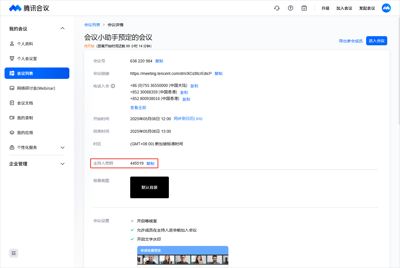
Task: Select 会议列表 menu item
Action: [x=37, y=73]
